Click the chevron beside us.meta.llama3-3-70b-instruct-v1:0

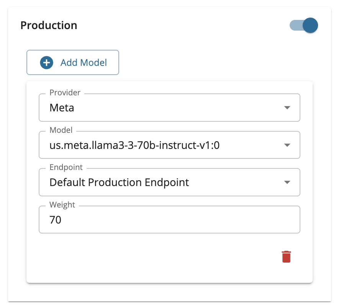[287, 145]
